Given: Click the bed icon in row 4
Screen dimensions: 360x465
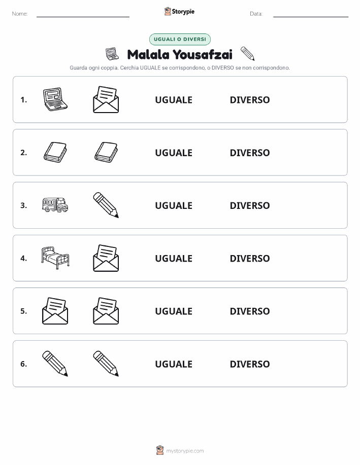Looking at the screenshot, I should (55, 258).
